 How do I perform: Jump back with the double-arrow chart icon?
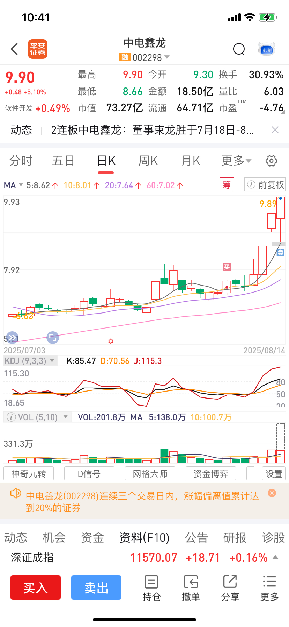[x=12, y=338]
